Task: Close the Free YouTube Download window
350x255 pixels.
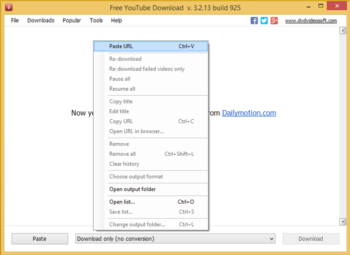Action: coord(337,6)
